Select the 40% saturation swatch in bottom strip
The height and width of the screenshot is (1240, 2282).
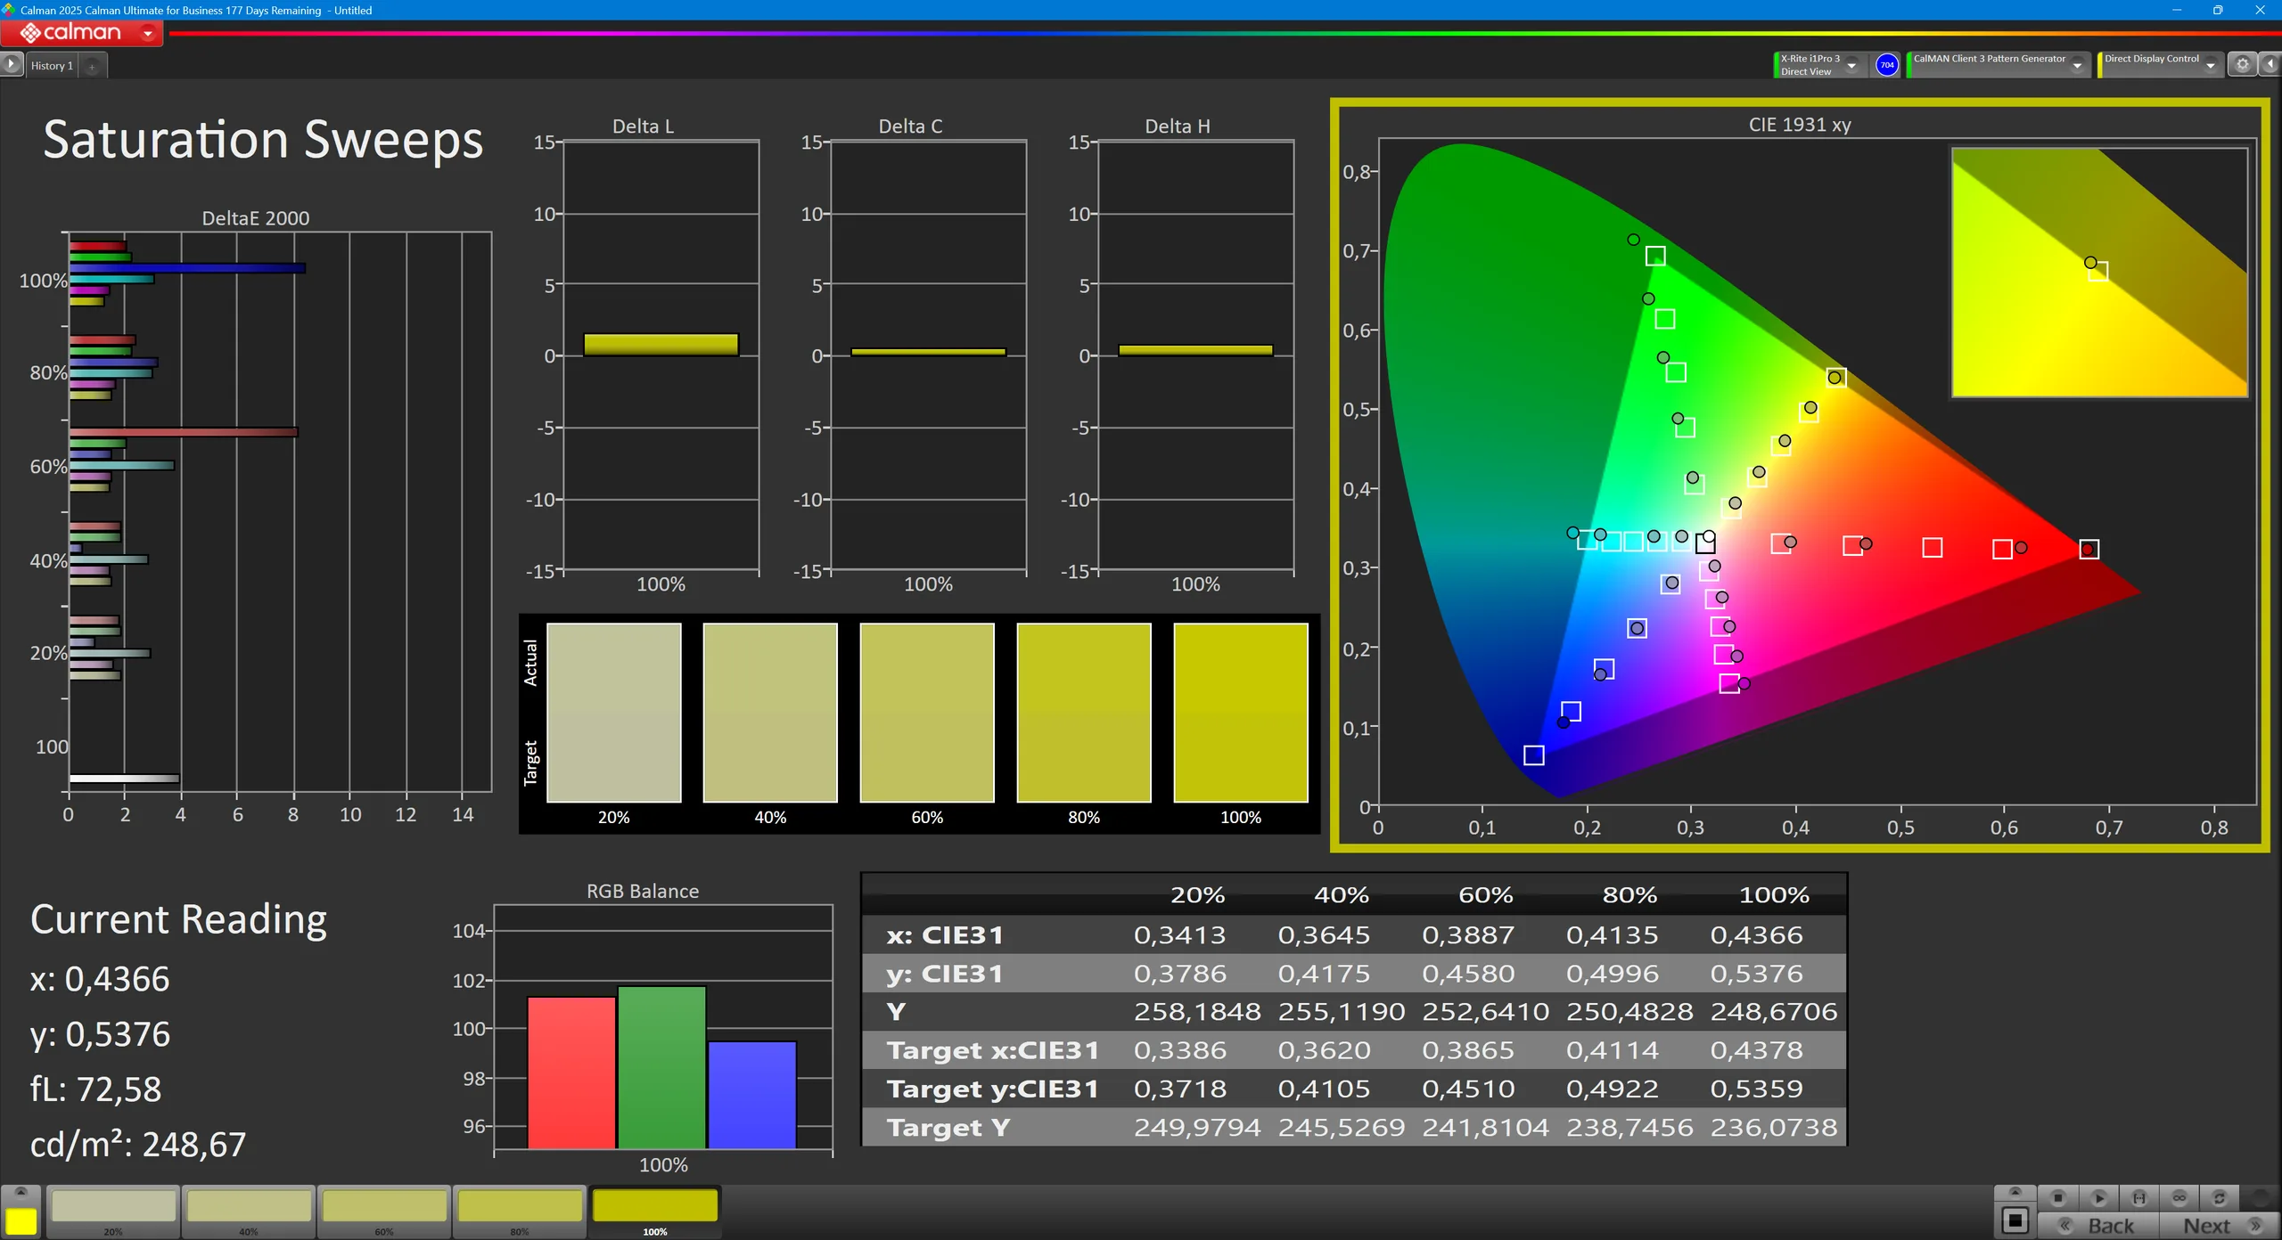tap(249, 1212)
